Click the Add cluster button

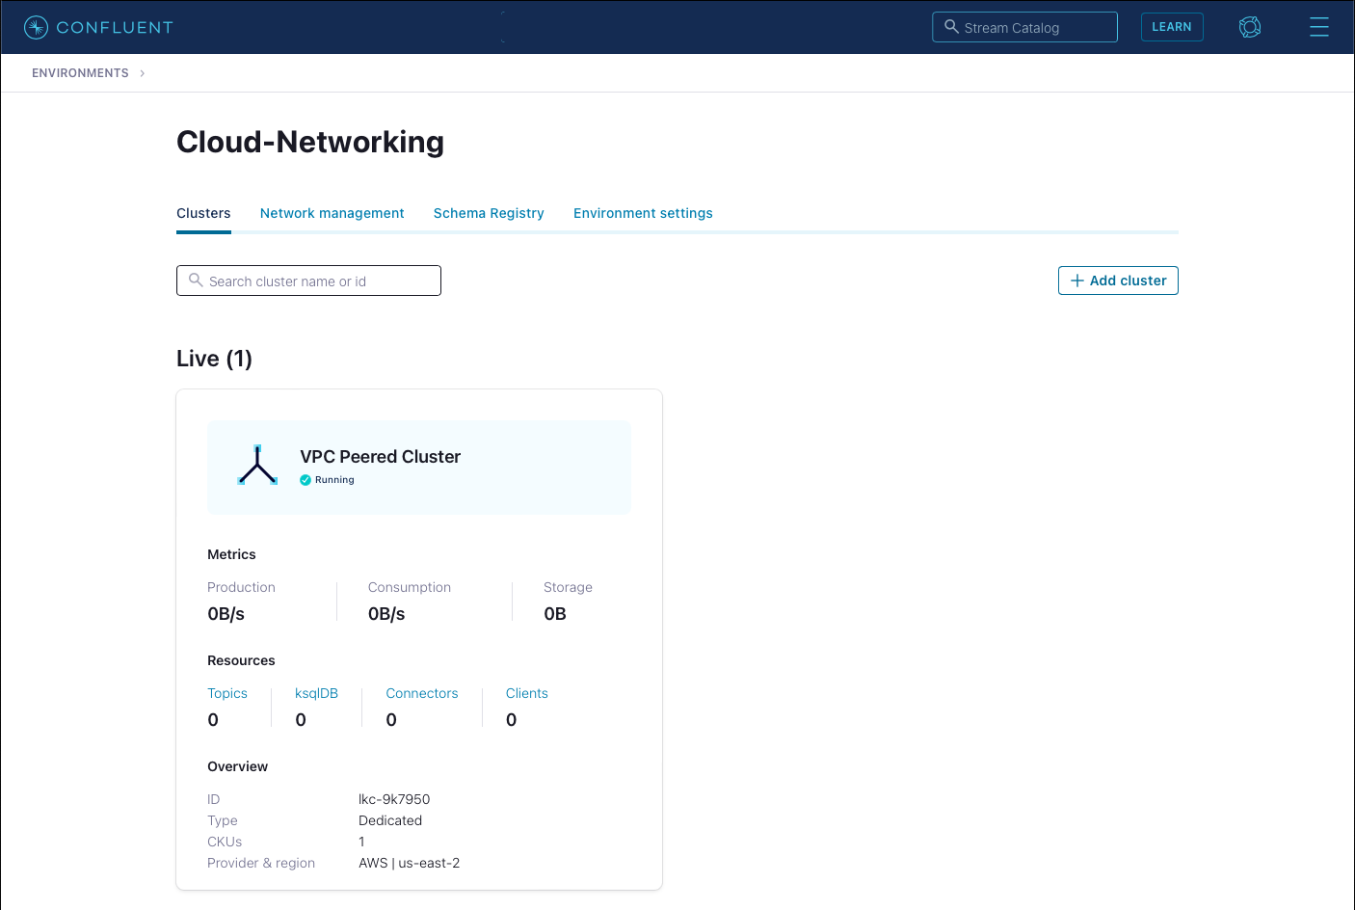tap(1118, 281)
